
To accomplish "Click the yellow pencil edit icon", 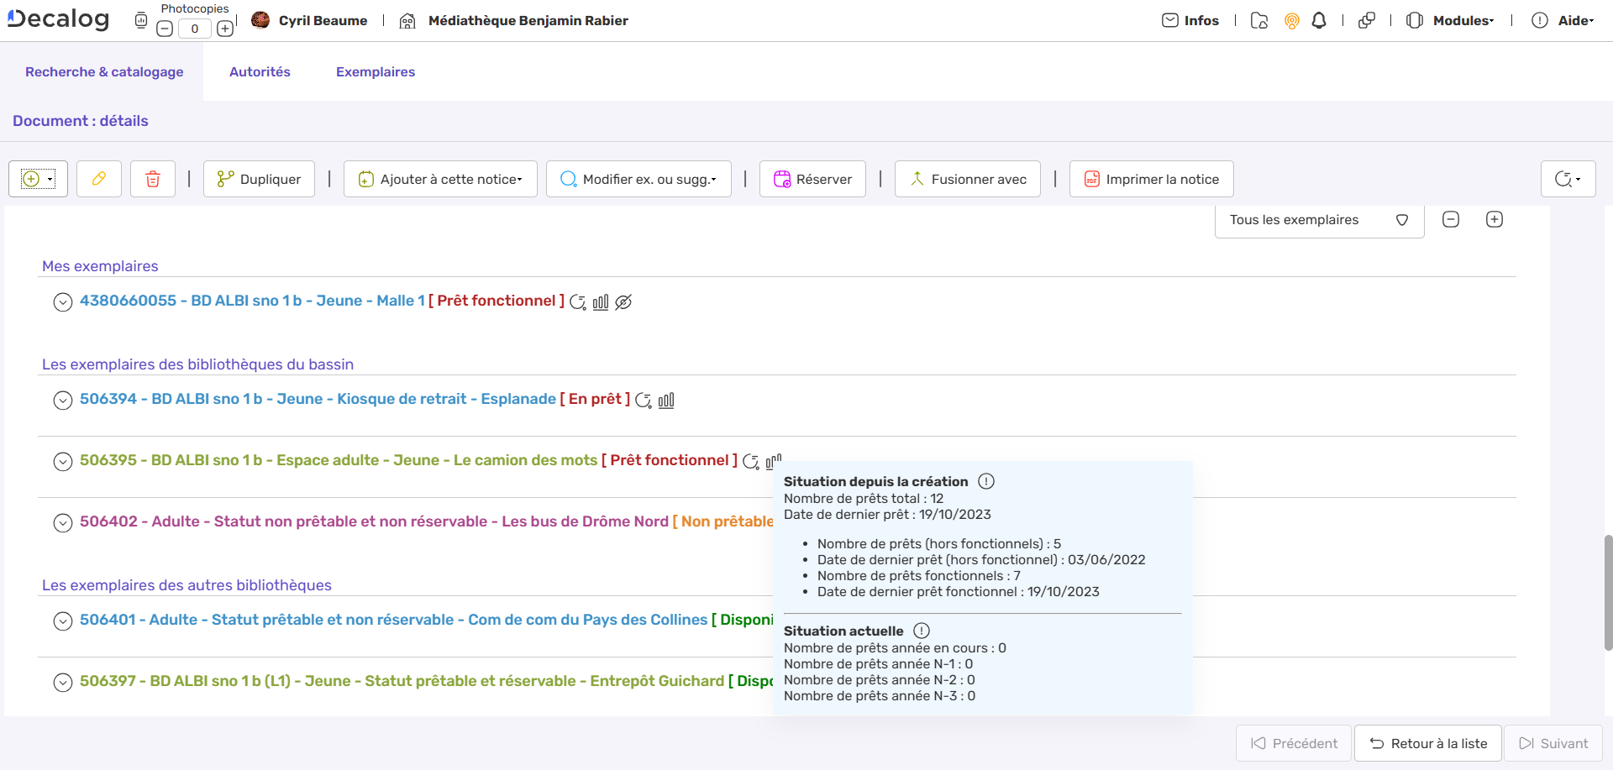I will [99, 179].
